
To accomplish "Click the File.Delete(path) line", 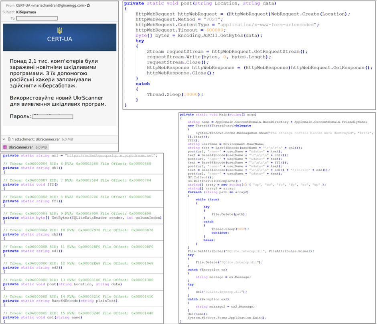I will (229, 214).
